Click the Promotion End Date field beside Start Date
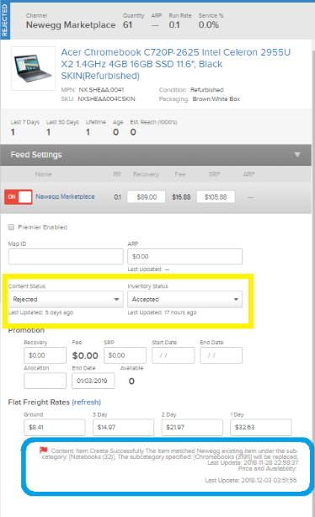 (x=221, y=355)
